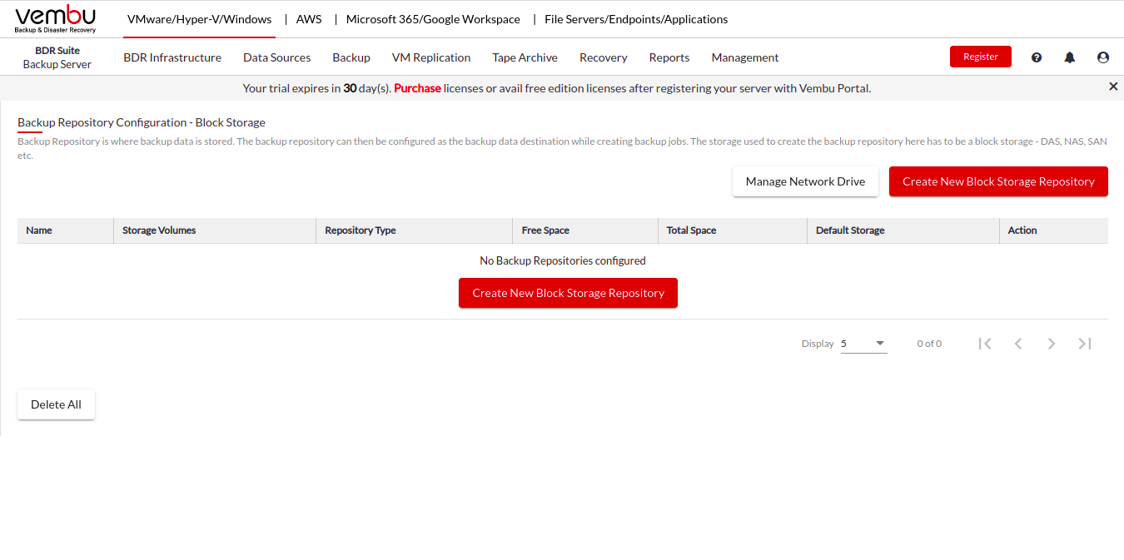Open the notifications bell icon
Viewport: 1124px width, 560px height.
(x=1070, y=57)
